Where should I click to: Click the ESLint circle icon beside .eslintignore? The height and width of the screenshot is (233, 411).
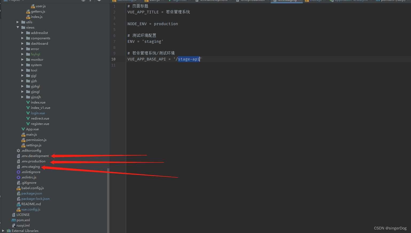(18, 172)
